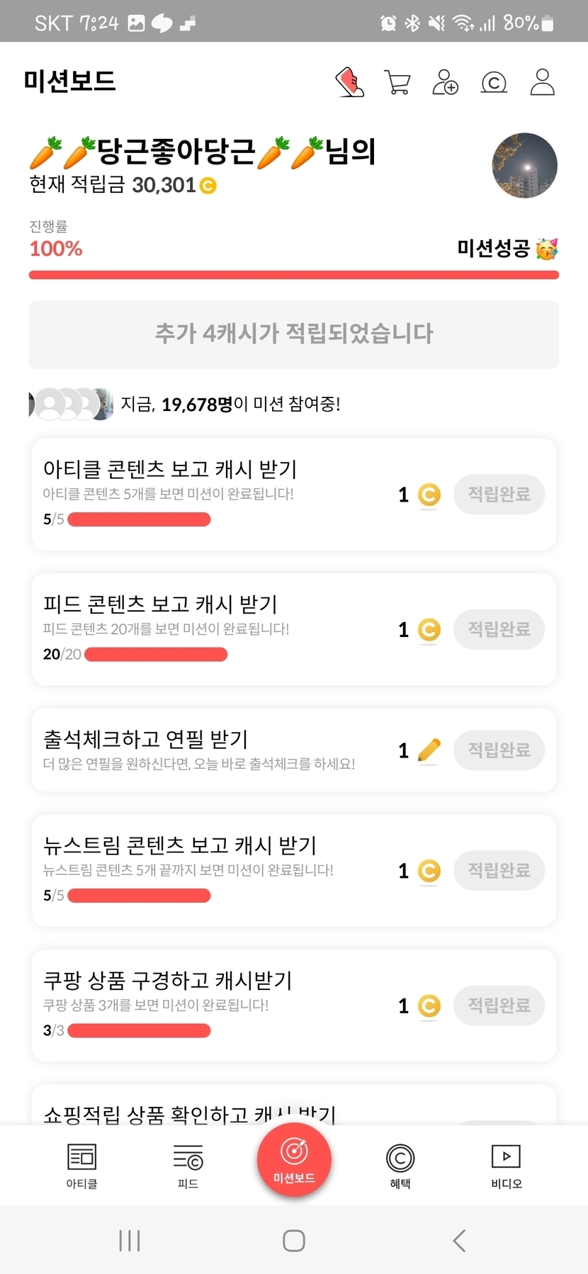Tap coin icon on Coupang product mission
588x1274 pixels.
(x=429, y=1005)
